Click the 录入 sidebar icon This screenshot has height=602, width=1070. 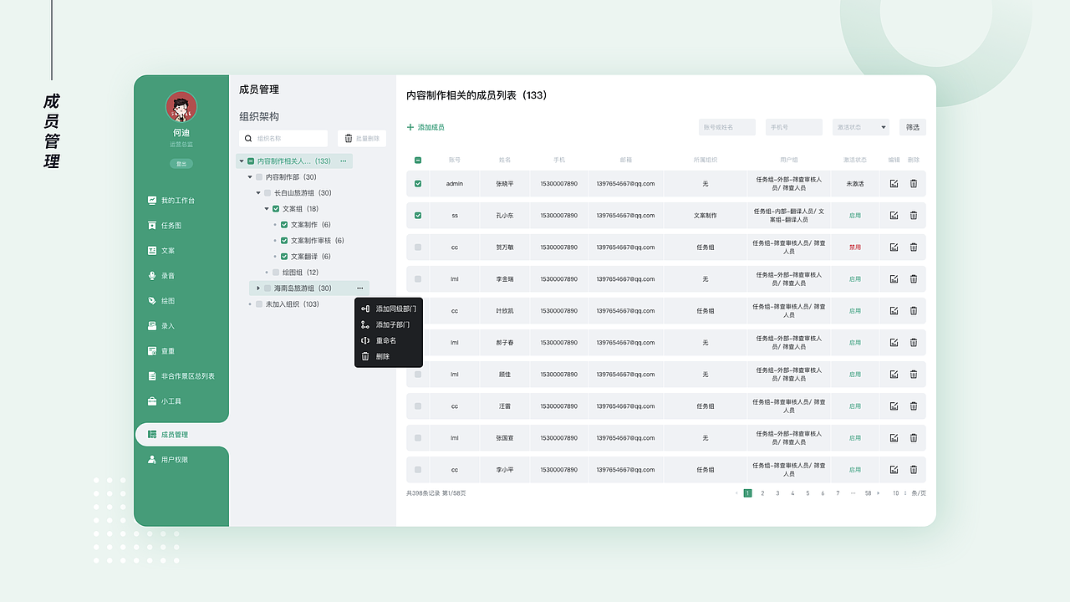tap(151, 326)
